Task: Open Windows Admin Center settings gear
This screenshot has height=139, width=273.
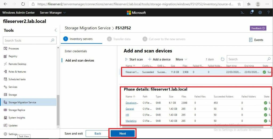Action: pos(260,13)
